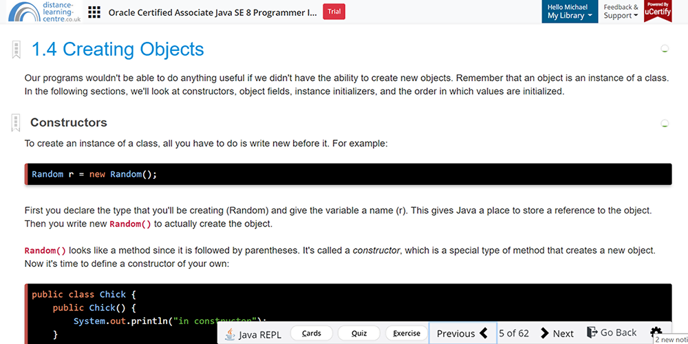The height and width of the screenshot is (344, 688).
Task: Expand the My Library dropdown
Action: (x=569, y=16)
